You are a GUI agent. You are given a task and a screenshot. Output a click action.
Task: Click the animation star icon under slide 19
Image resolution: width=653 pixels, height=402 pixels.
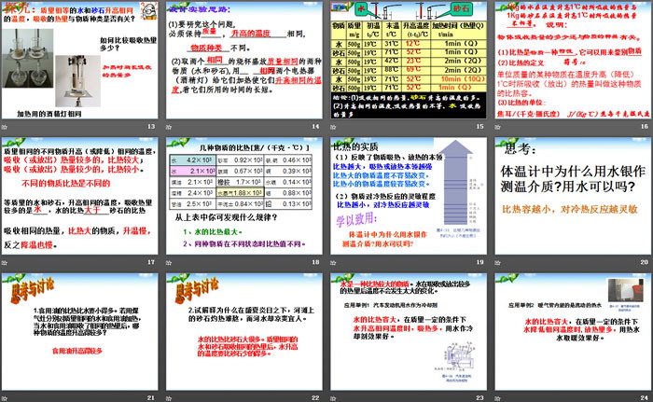[333, 262]
